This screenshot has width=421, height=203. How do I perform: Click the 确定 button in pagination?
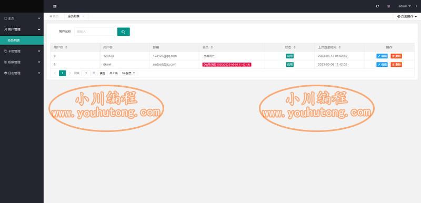coord(102,73)
